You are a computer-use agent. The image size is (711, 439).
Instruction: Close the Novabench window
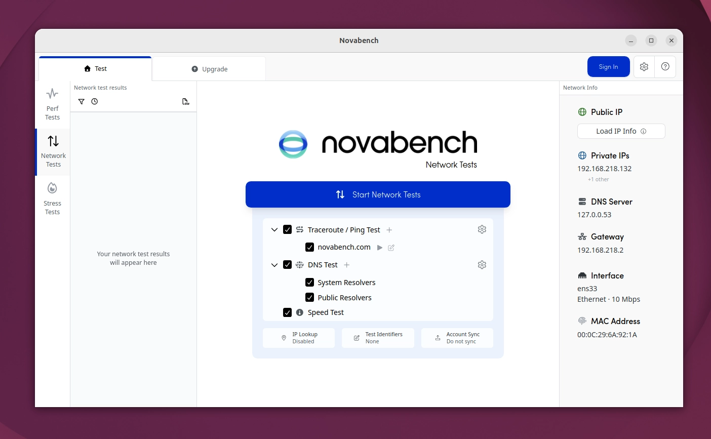click(671, 41)
